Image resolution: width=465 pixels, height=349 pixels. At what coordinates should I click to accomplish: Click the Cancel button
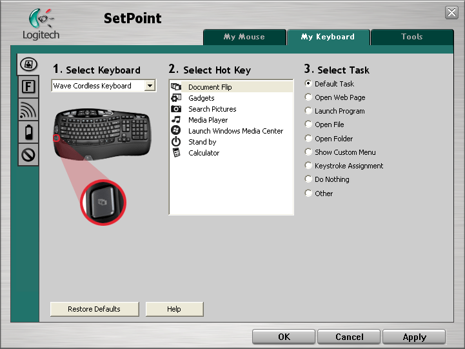349,337
